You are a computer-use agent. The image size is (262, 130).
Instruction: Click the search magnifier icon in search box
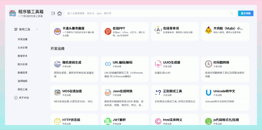[x=232, y=13]
